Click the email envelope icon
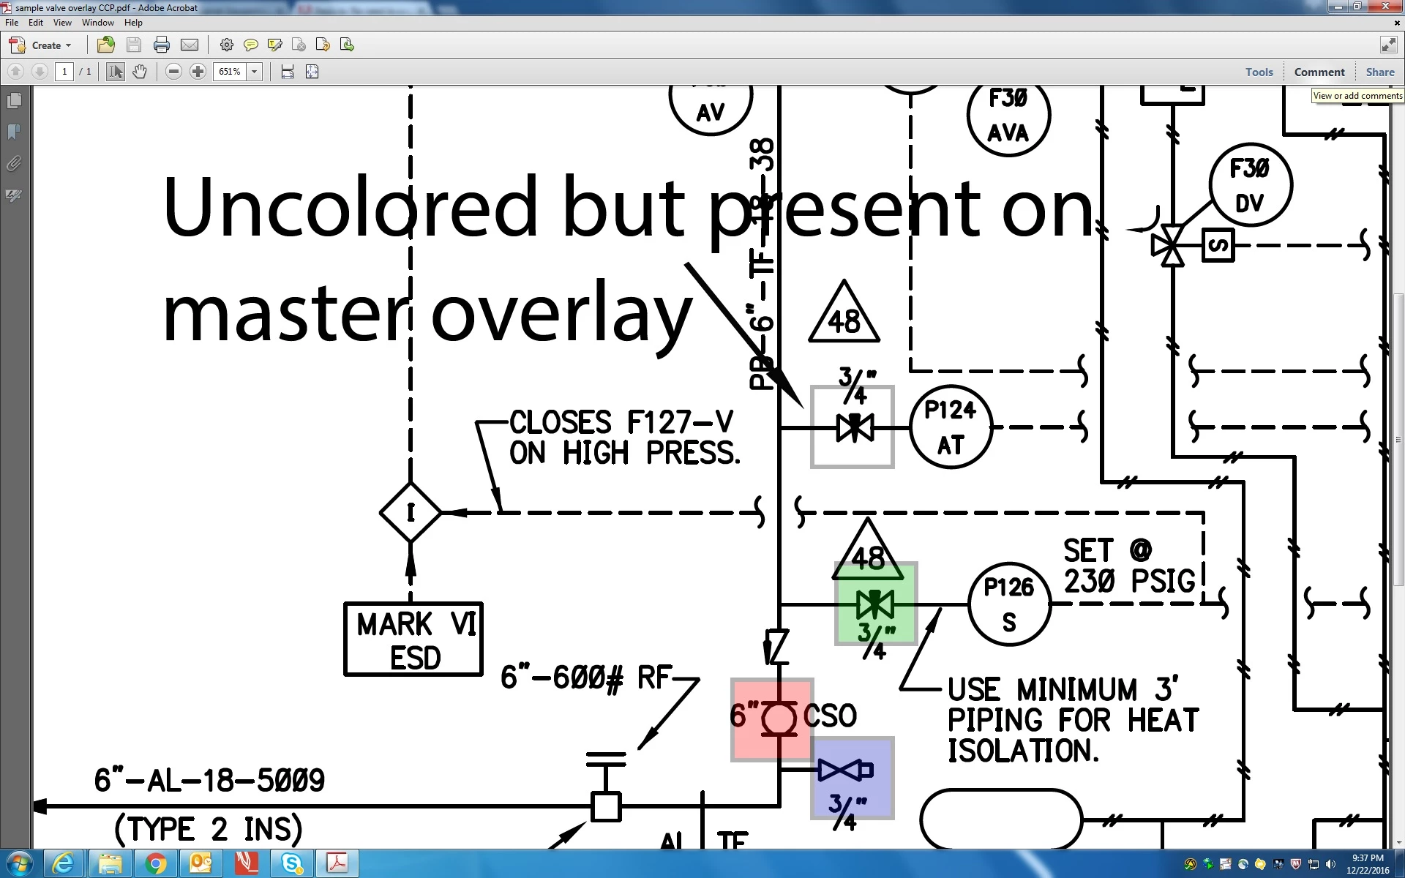The height and width of the screenshot is (878, 1405). coord(190,45)
